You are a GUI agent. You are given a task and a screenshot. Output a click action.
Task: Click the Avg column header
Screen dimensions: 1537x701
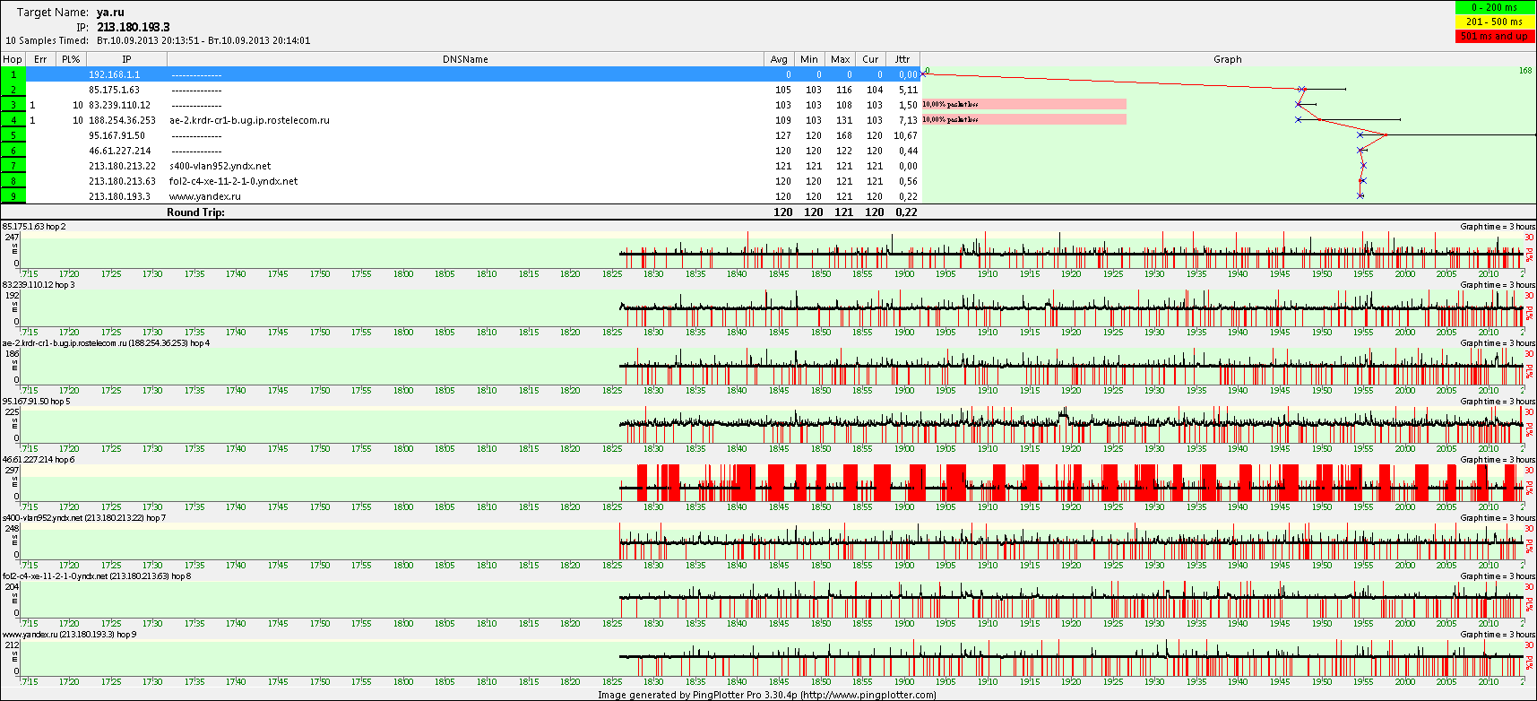click(779, 59)
